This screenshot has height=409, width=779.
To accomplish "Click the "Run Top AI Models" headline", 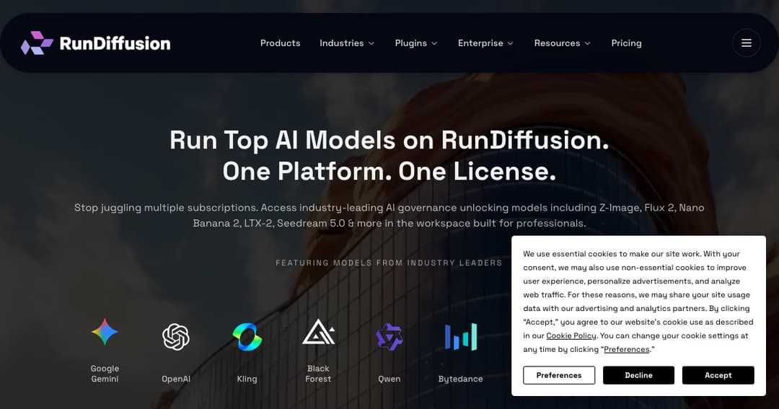I will tap(389, 140).
